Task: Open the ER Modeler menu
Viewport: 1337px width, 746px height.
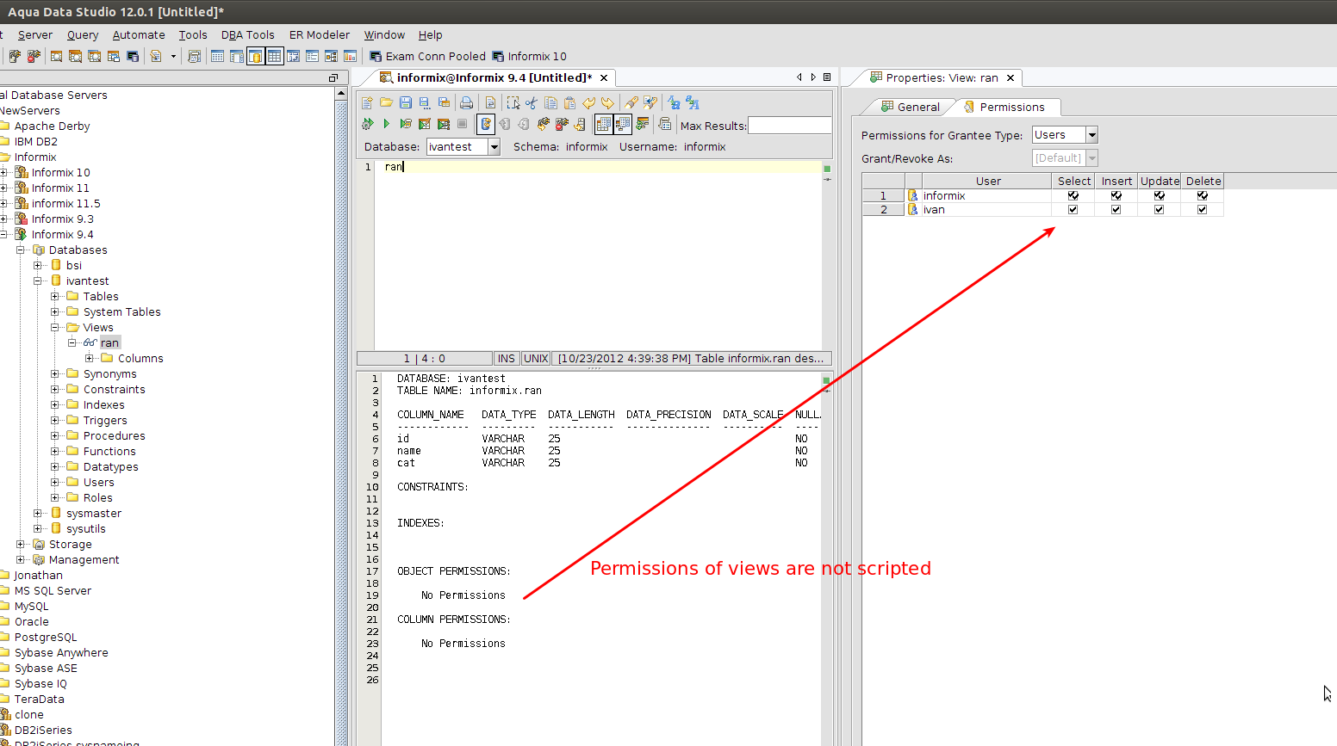Action: (x=320, y=35)
